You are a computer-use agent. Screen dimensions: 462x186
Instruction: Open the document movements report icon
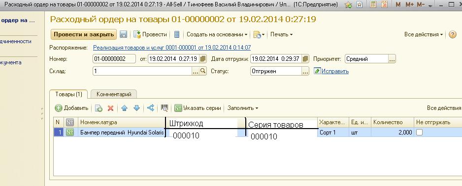click(176, 34)
